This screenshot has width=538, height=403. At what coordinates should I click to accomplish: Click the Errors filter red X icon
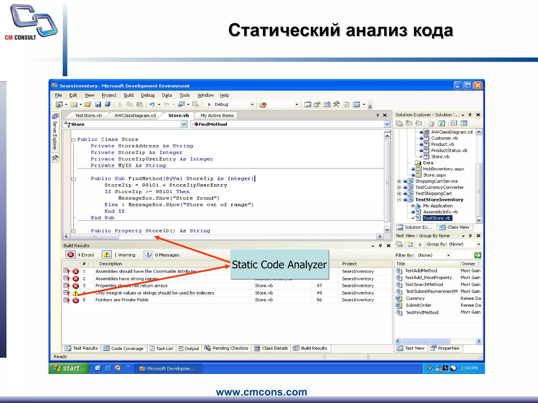coord(70,254)
